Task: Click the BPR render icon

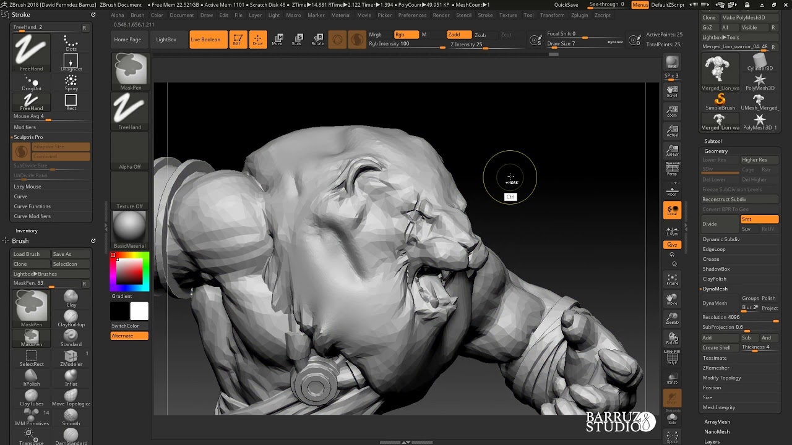Action: click(x=672, y=62)
